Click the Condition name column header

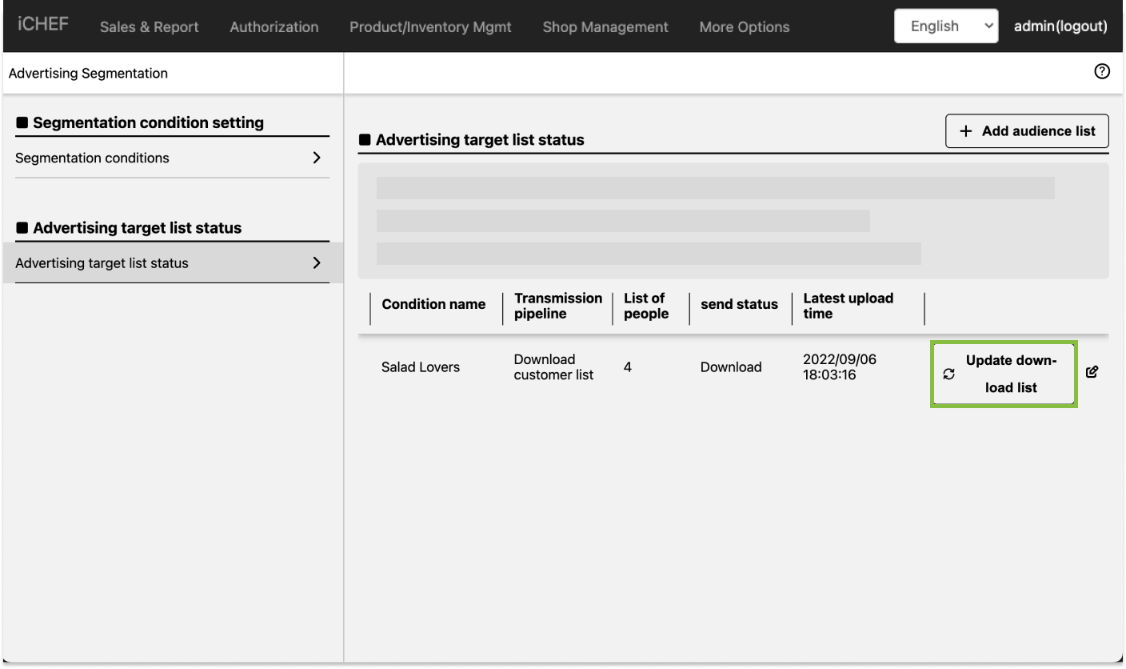coord(433,304)
